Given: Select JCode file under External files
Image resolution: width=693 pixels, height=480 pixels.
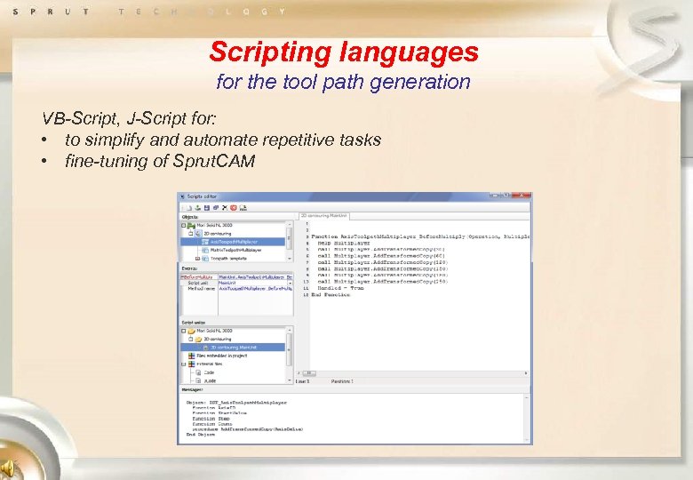Looking at the screenshot, I should [210, 380].
